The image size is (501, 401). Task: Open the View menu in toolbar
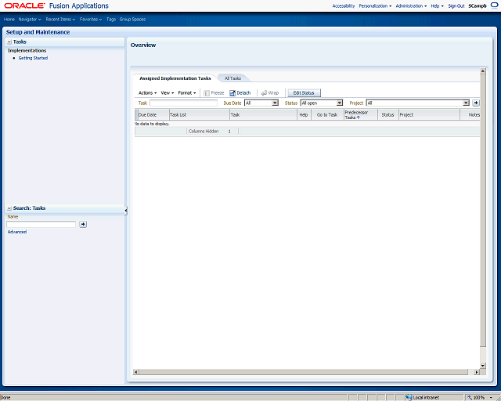click(x=167, y=93)
